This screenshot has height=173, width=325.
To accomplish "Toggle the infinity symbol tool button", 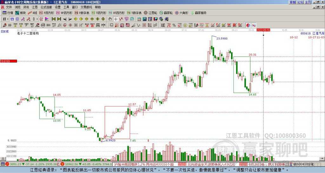I will tap(254, 25).
